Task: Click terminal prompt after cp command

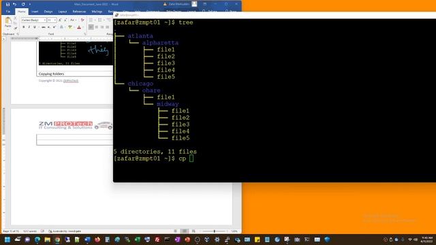Action: point(191,159)
